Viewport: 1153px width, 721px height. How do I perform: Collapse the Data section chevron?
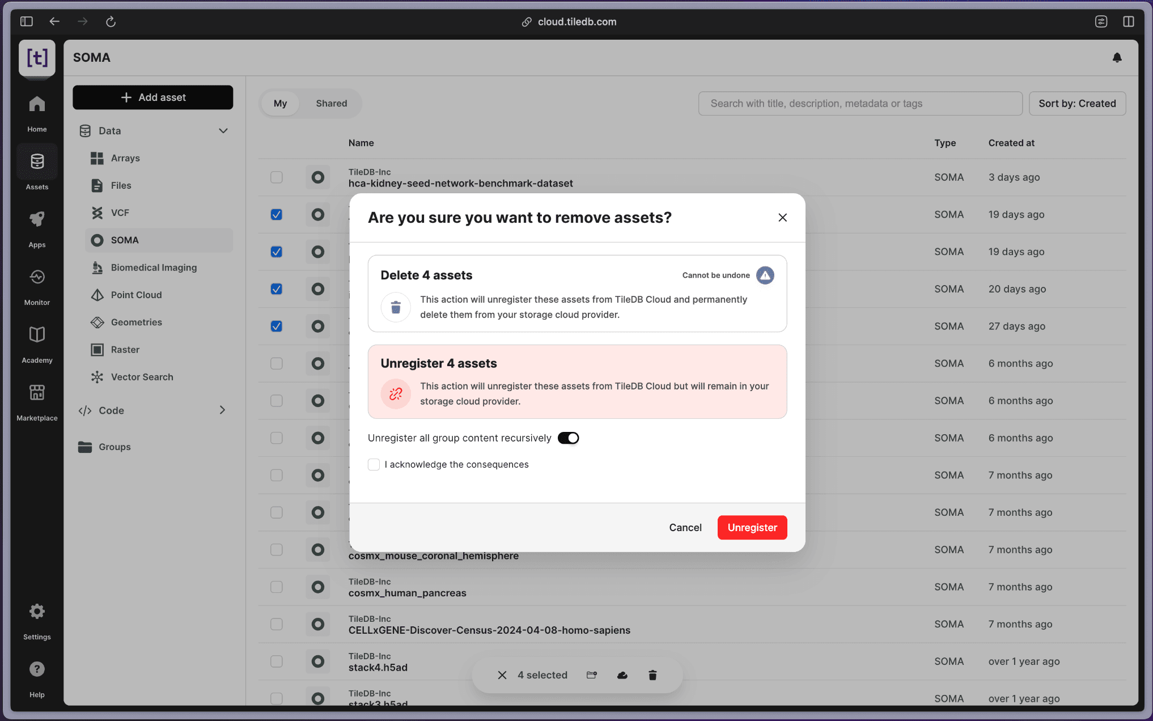[223, 131]
